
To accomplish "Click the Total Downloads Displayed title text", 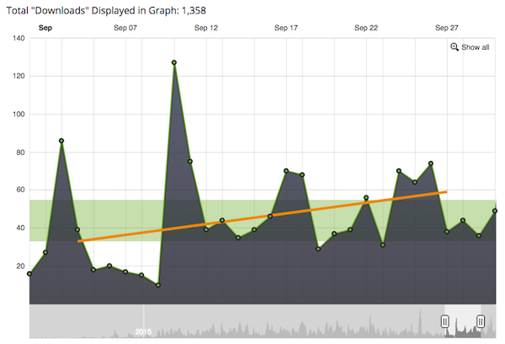I will tap(106, 10).
